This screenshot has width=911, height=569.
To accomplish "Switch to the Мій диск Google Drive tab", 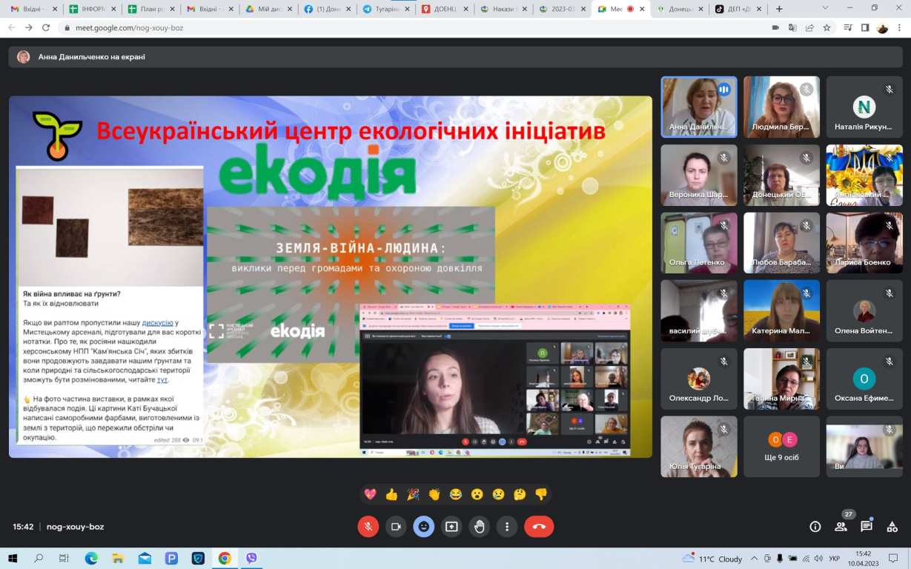I will (x=269, y=9).
